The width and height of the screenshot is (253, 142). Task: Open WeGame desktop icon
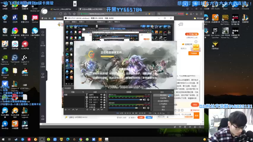245,6
